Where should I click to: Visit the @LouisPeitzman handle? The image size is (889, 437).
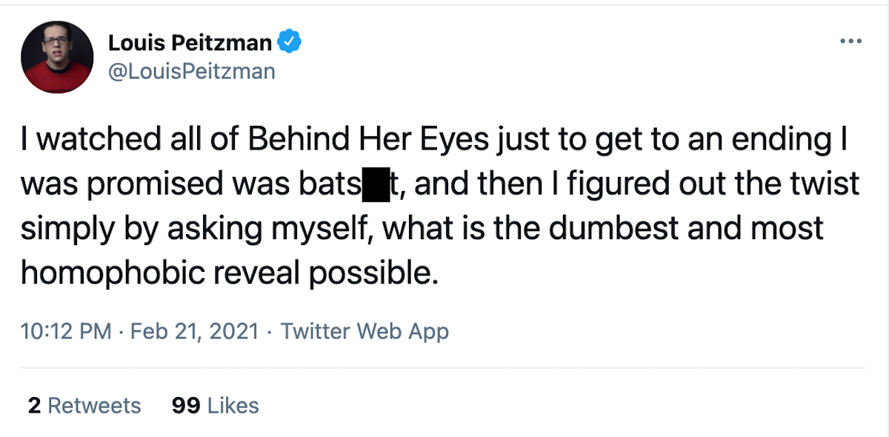pyautogui.click(x=192, y=71)
